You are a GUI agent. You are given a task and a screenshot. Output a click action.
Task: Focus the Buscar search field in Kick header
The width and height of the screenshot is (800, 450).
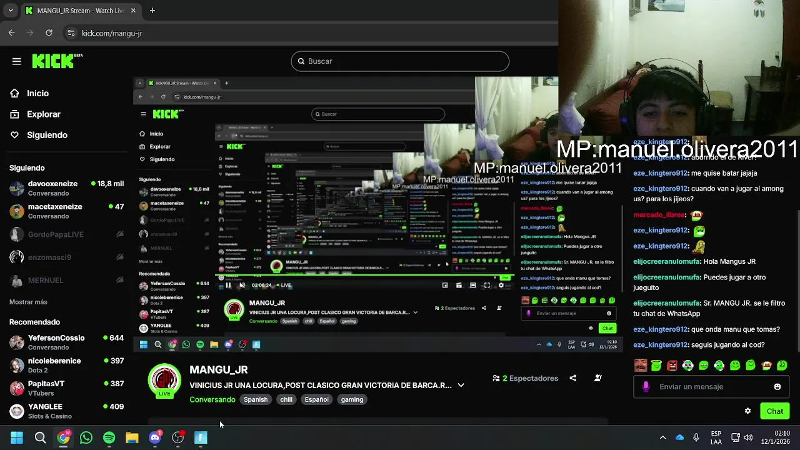pos(400,61)
